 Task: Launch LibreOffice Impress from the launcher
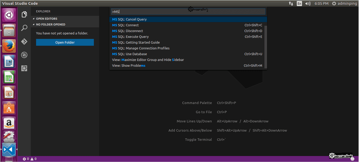point(9,92)
